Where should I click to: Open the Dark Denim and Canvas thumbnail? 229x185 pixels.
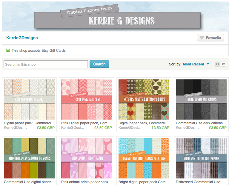pos(201,99)
